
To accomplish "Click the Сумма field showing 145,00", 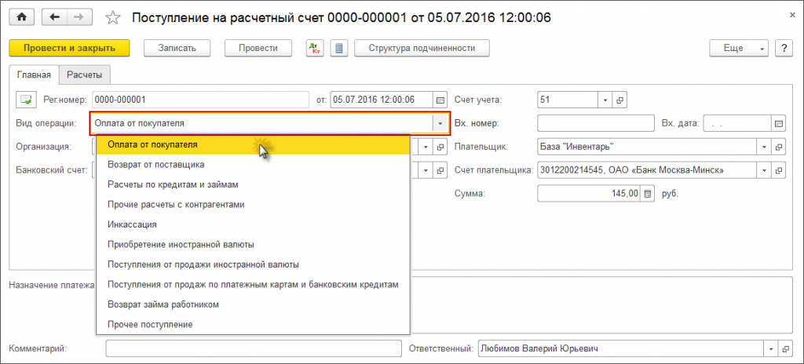I will pos(590,195).
